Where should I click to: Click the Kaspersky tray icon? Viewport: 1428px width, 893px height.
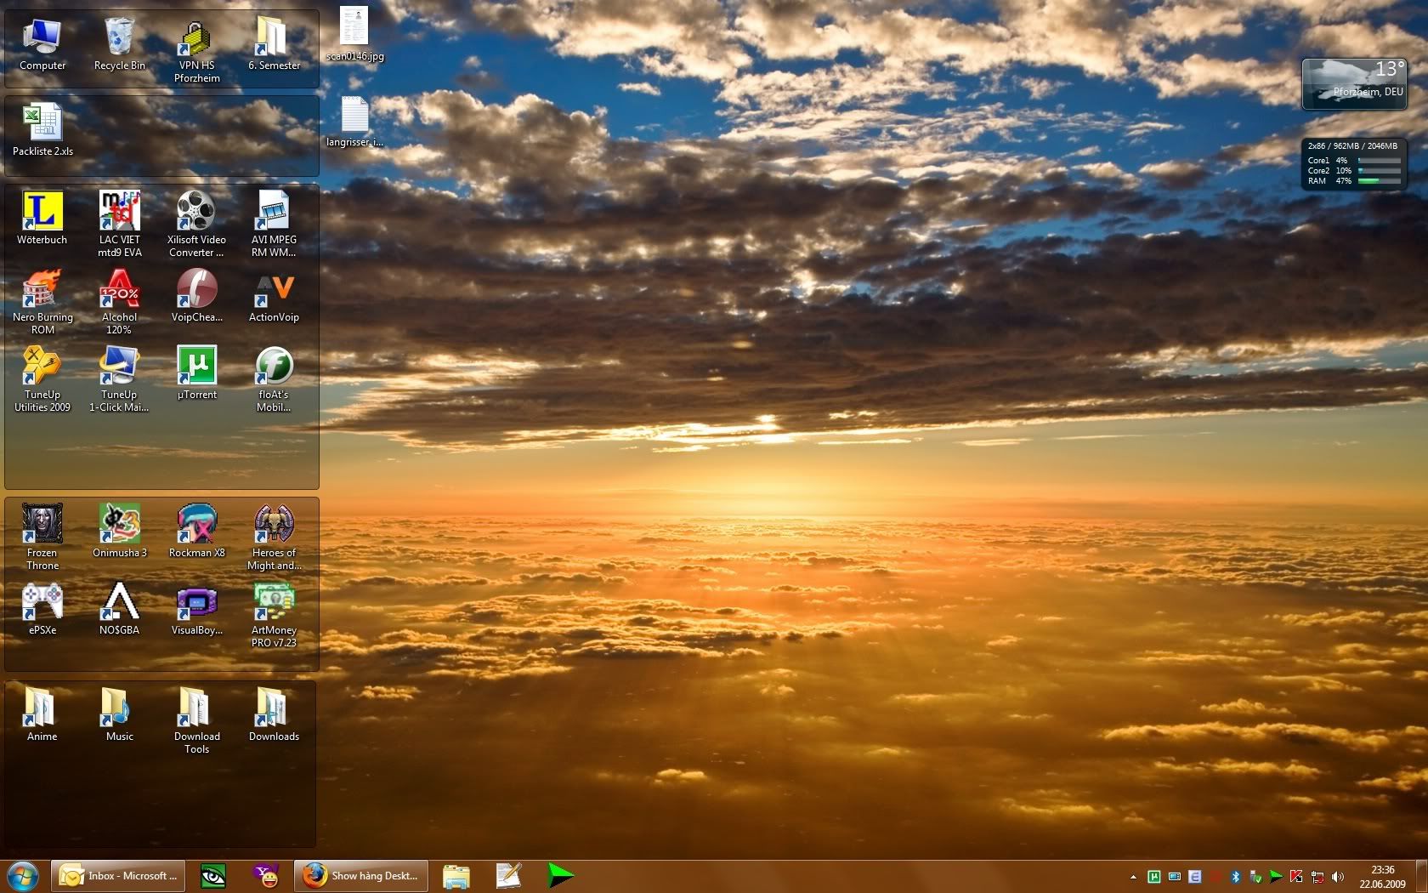[x=1296, y=877]
